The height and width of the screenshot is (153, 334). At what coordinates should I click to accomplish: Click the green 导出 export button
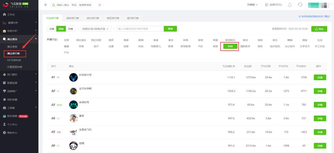(319, 29)
